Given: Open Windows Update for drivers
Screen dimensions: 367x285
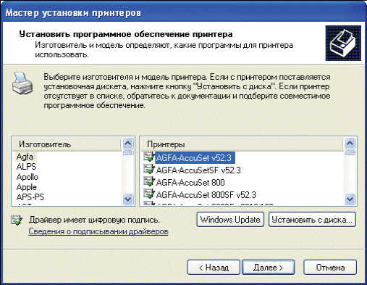Looking at the screenshot, I should tap(230, 220).
